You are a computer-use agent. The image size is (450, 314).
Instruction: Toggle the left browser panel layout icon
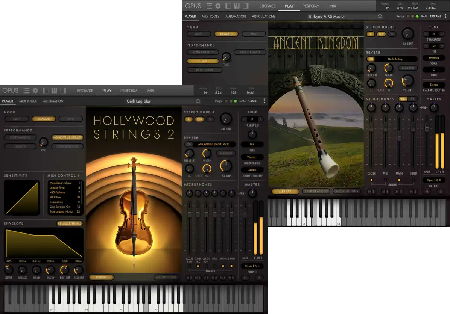[x=228, y=6]
